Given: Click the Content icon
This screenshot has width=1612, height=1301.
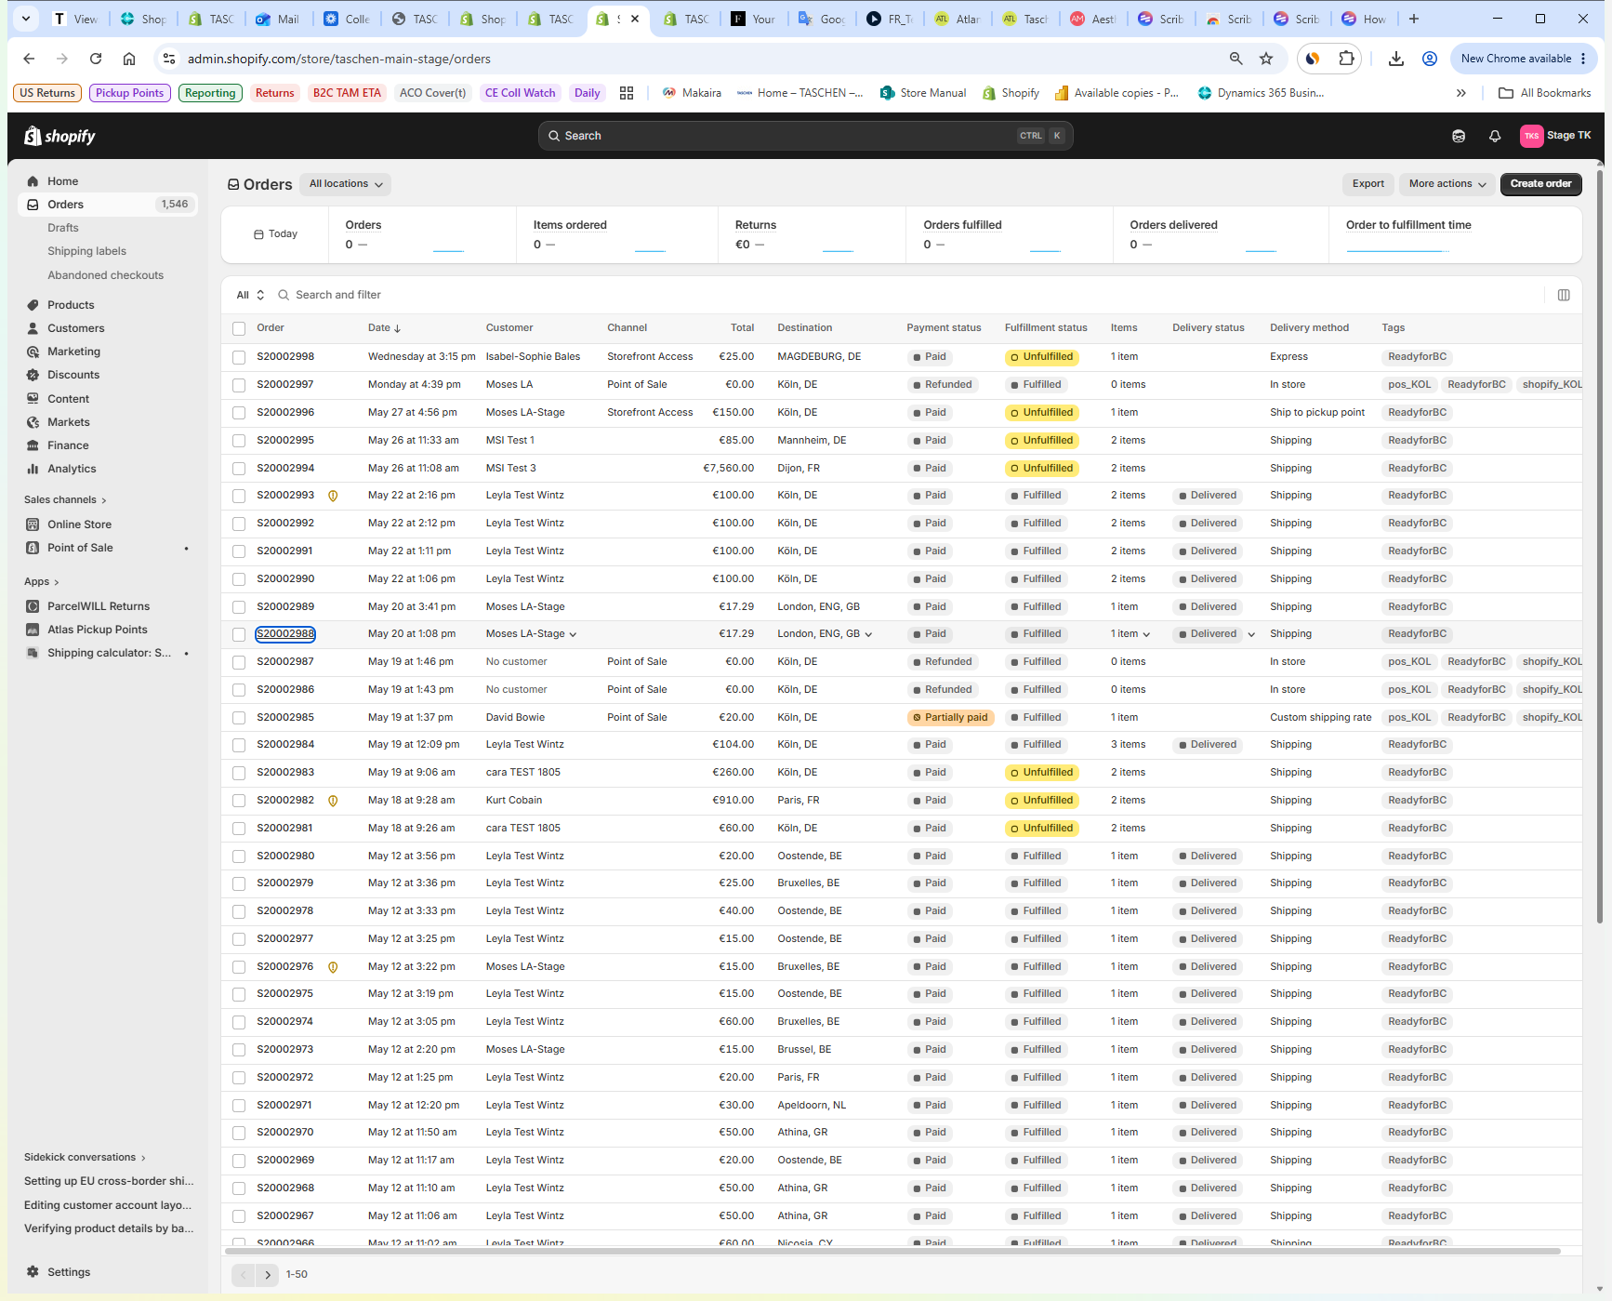Looking at the screenshot, I should coord(33,399).
